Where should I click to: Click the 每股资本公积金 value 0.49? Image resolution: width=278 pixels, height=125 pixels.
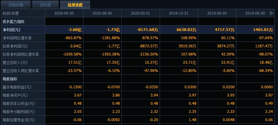pyautogui.click(x=269, y=103)
